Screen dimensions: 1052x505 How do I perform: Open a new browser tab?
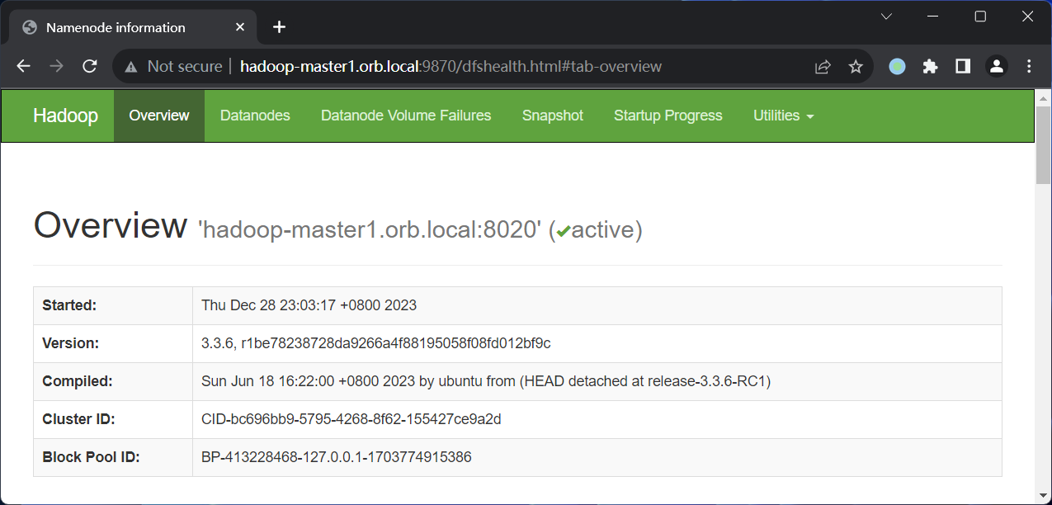[x=279, y=27]
